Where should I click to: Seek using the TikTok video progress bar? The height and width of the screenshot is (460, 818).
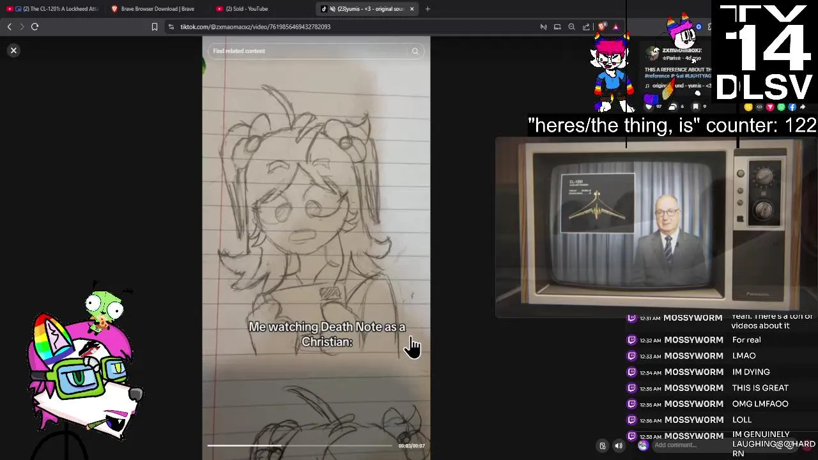[x=300, y=445]
